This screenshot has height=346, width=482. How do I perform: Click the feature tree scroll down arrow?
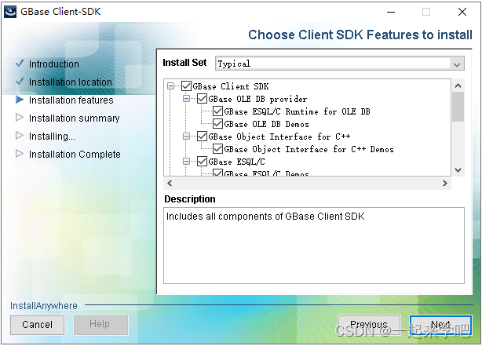tap(458, 170)
